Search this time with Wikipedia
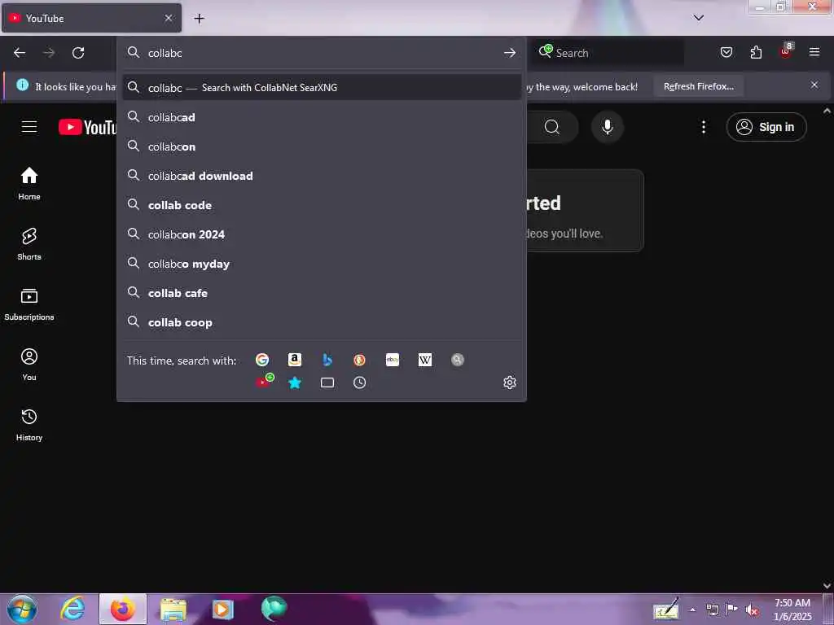The image size is (834, 625). point(425,361)
